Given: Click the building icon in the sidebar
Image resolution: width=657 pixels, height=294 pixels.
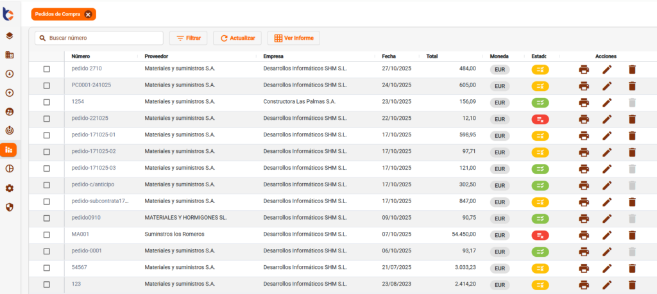Looking at the screenshot, I should pos(10,55).
